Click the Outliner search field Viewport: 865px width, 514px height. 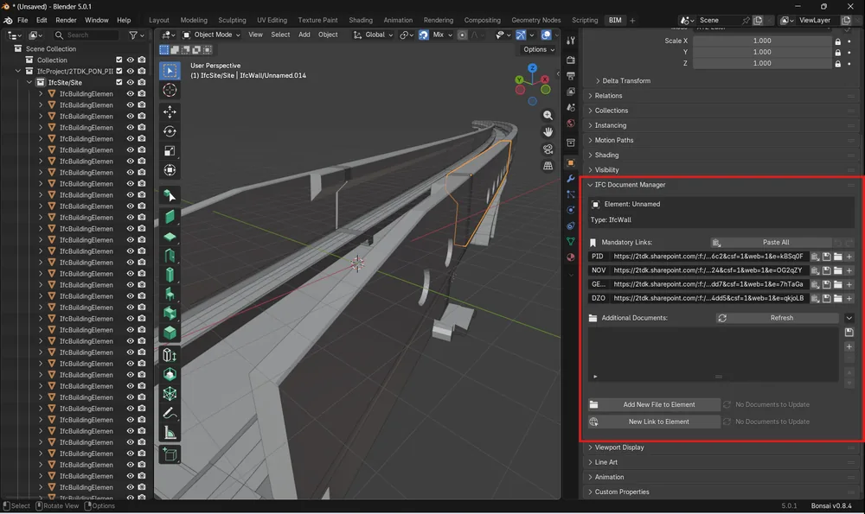(86, 35)
